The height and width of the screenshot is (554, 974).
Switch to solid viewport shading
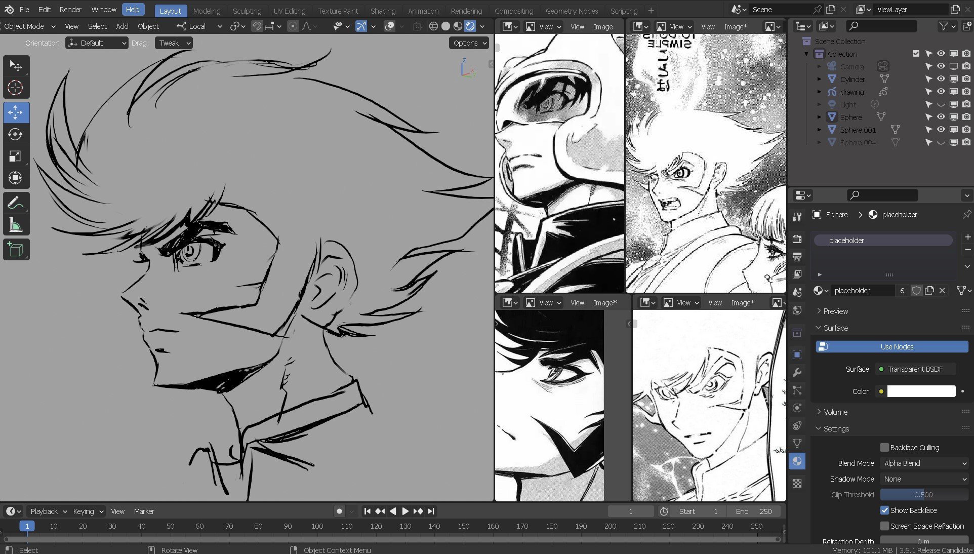(x=445, y=26)
